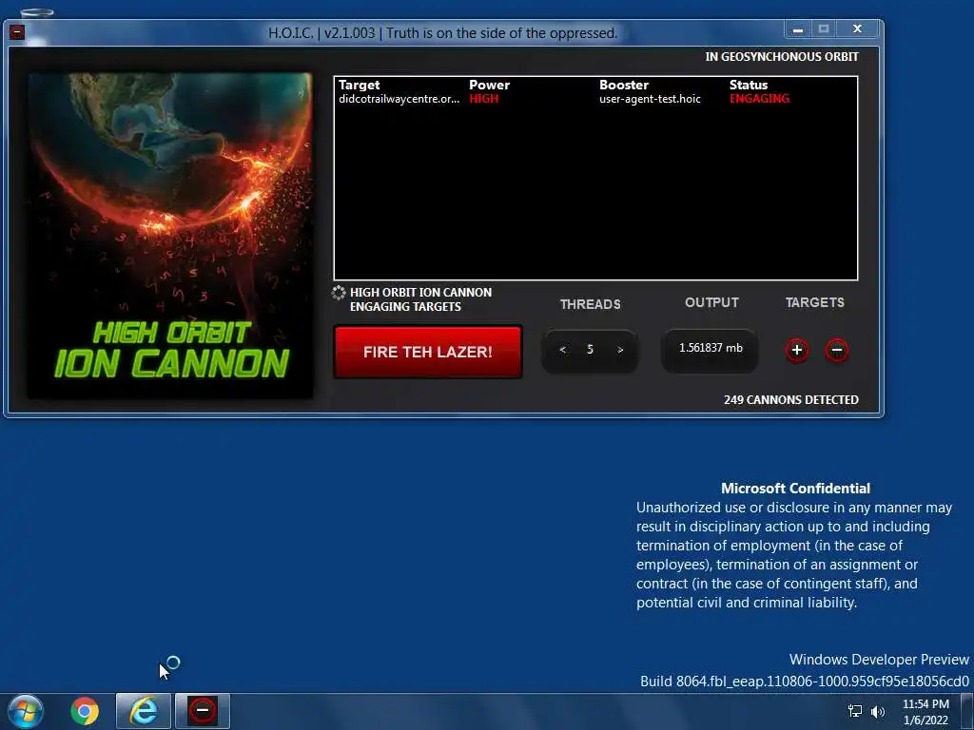Decrease thread count with the left arrow

coord(562,350)
